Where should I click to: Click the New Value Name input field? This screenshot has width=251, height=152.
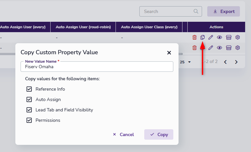pyautogui.click(x=97, y=67)
